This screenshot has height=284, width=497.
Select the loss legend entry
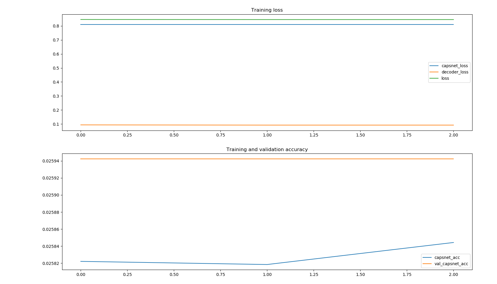[x=439, y=78]
